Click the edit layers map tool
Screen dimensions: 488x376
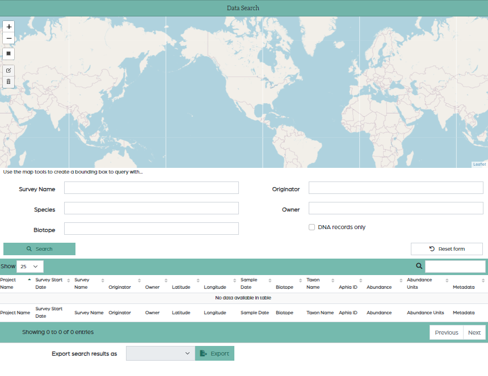[x=9, y=70]
